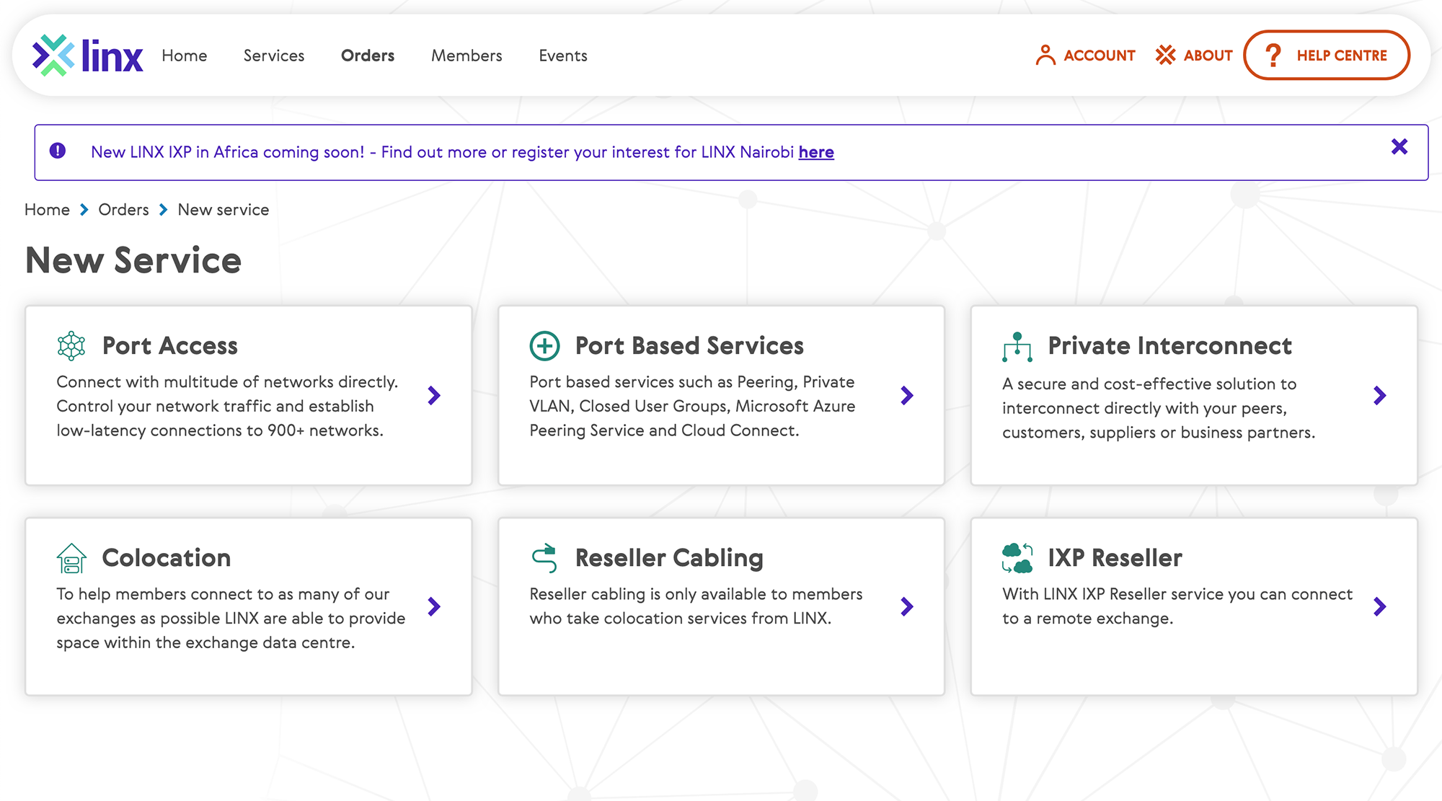Open the Colocation heading
This screenshot has width=1442, height=801.
167,558
